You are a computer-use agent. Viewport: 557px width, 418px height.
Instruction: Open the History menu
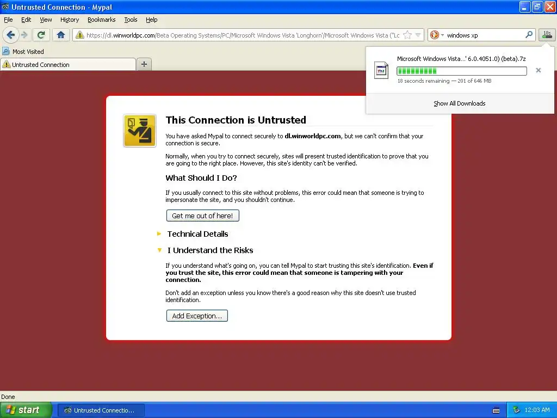[70, 20]
